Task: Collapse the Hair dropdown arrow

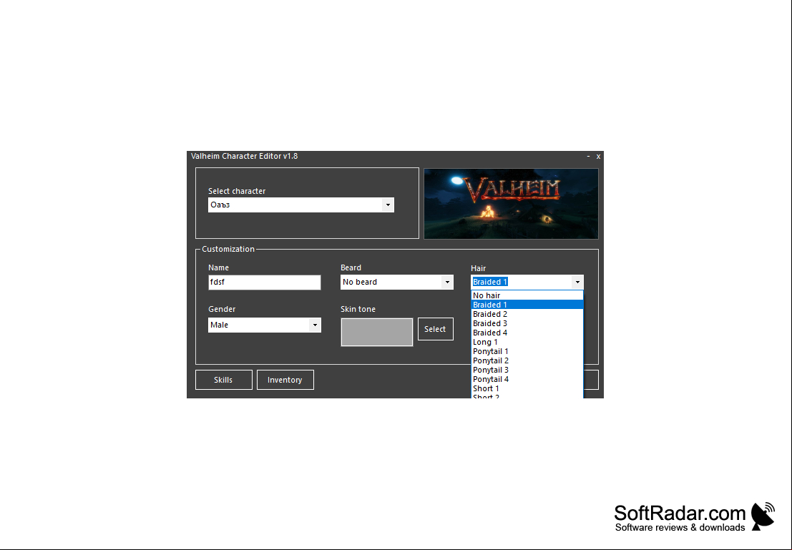Action: pyautogui.click(x=577, y=282)
